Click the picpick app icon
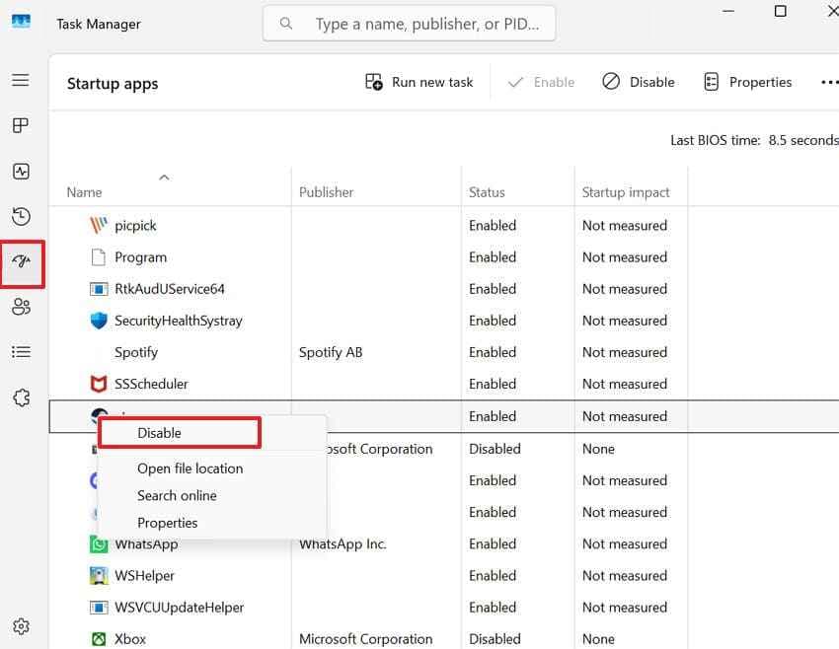This screenshot has width=839, height=649. [99, 226]
